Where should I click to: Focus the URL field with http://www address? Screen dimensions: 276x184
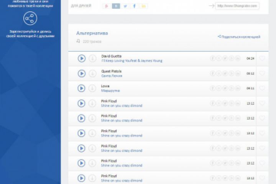[x=237, y=6]
